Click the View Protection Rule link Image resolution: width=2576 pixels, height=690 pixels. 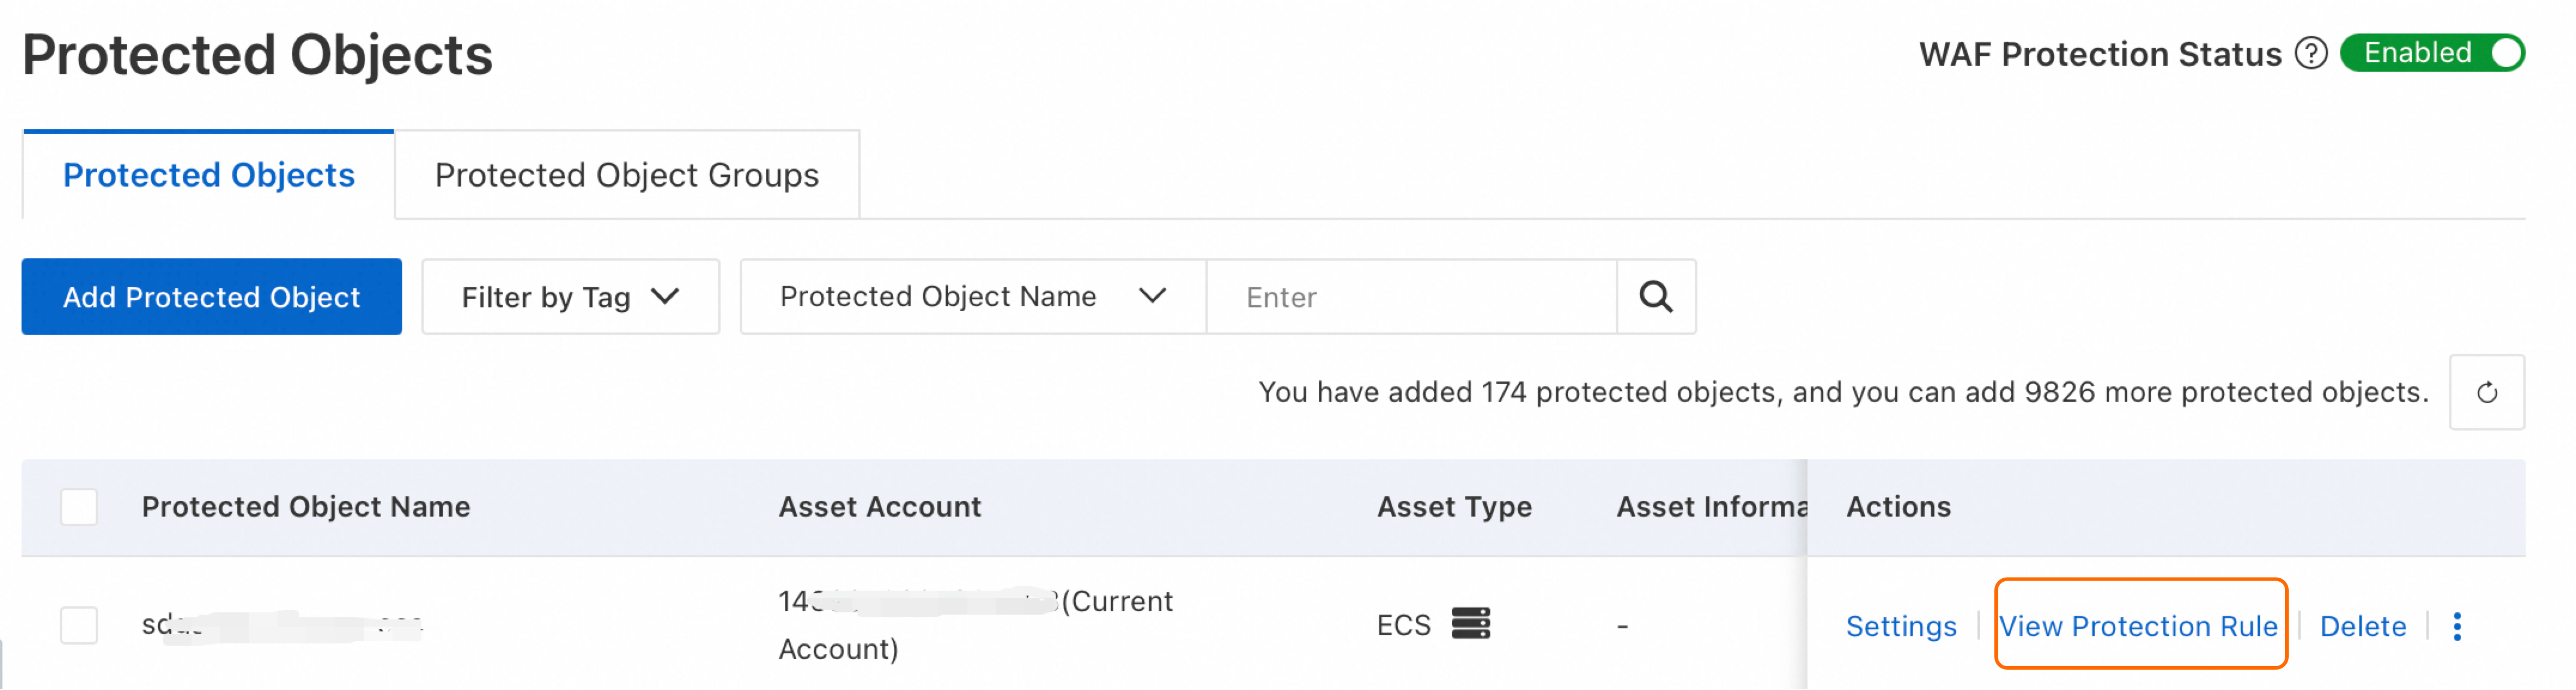pos(2138,626)
